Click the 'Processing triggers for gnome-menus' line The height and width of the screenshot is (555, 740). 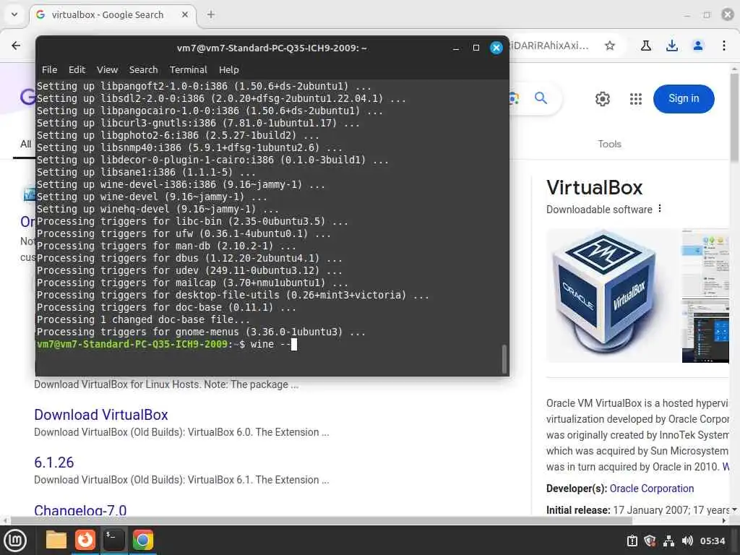pos(201,332)
